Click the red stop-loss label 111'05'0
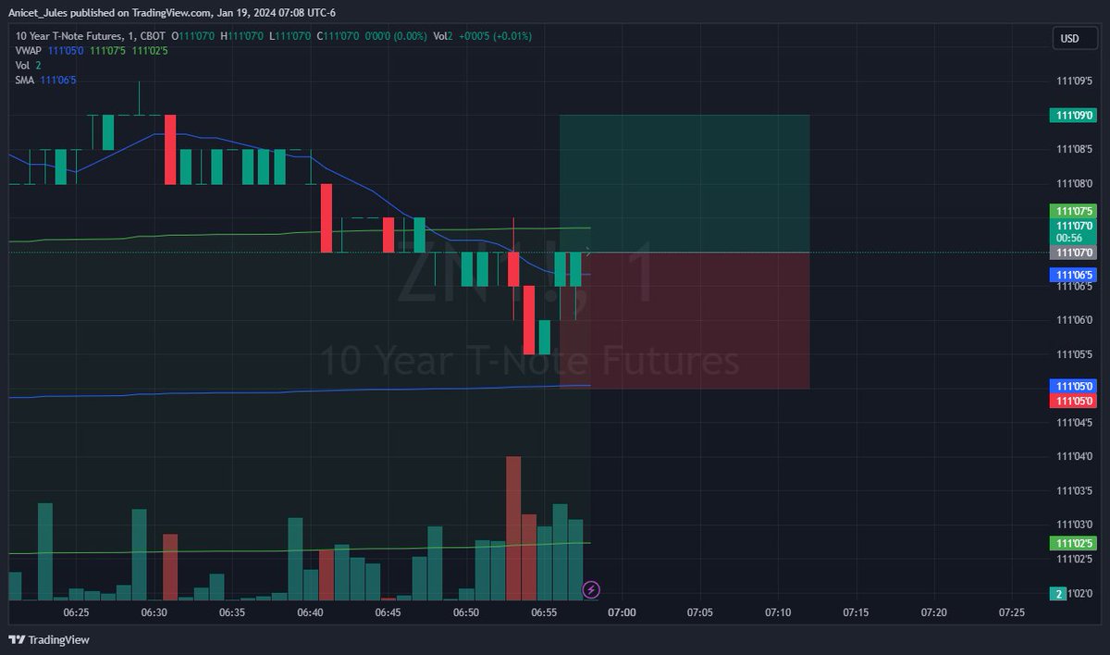The image size is (1110, 655). click(1071, 400)
